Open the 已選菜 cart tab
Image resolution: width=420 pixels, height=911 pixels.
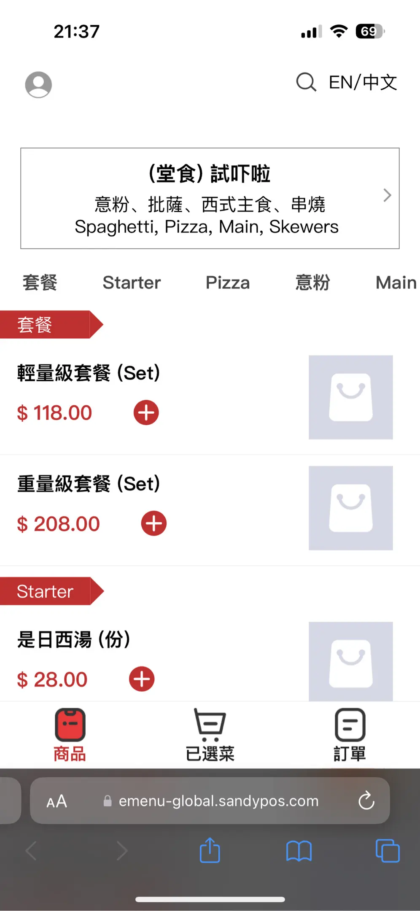click(210, 735)
